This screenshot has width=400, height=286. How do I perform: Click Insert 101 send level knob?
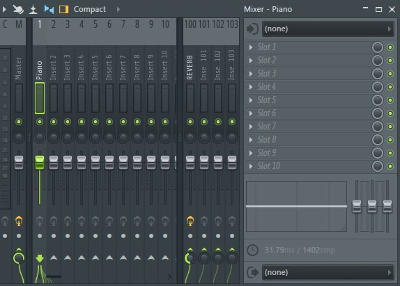(x=203, y=258)
